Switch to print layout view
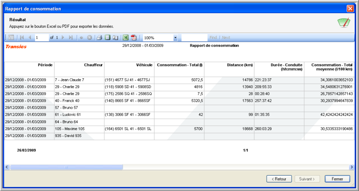359x191 pixels. (108, 38)
